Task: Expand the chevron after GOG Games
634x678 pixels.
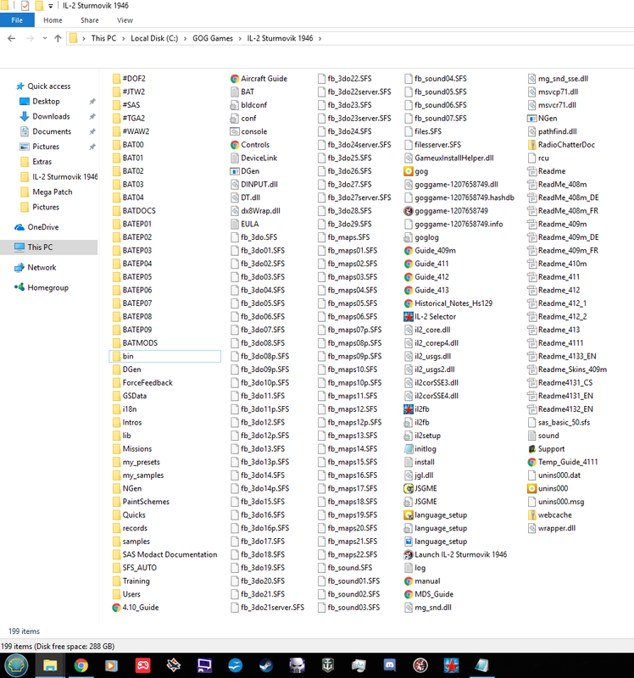Action: (240, 38)
